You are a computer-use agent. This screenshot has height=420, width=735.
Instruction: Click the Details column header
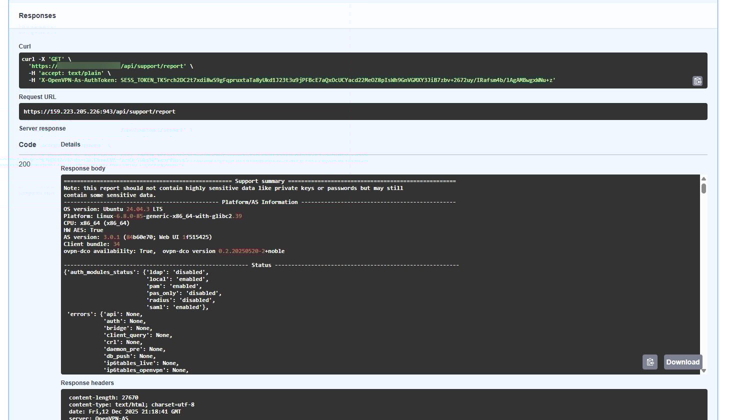coord(70,144)
